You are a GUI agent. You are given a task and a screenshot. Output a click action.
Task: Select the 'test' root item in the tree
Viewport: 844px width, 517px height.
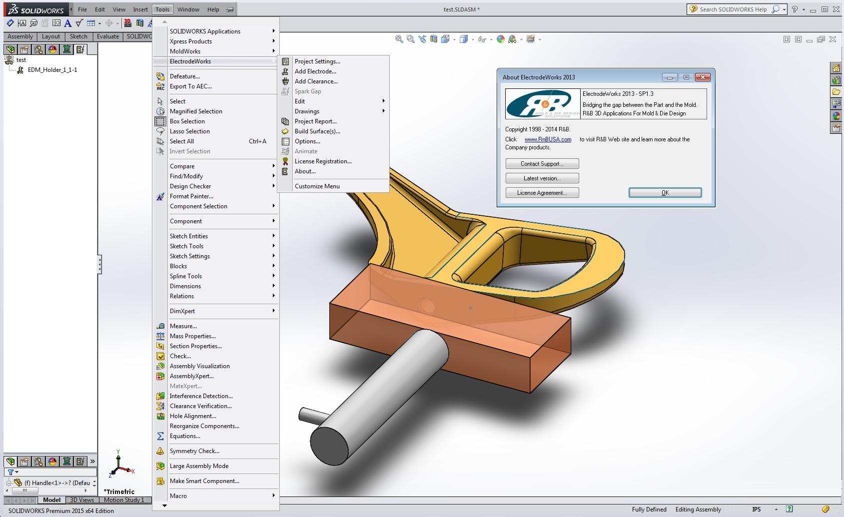click(x=21, y=60)
